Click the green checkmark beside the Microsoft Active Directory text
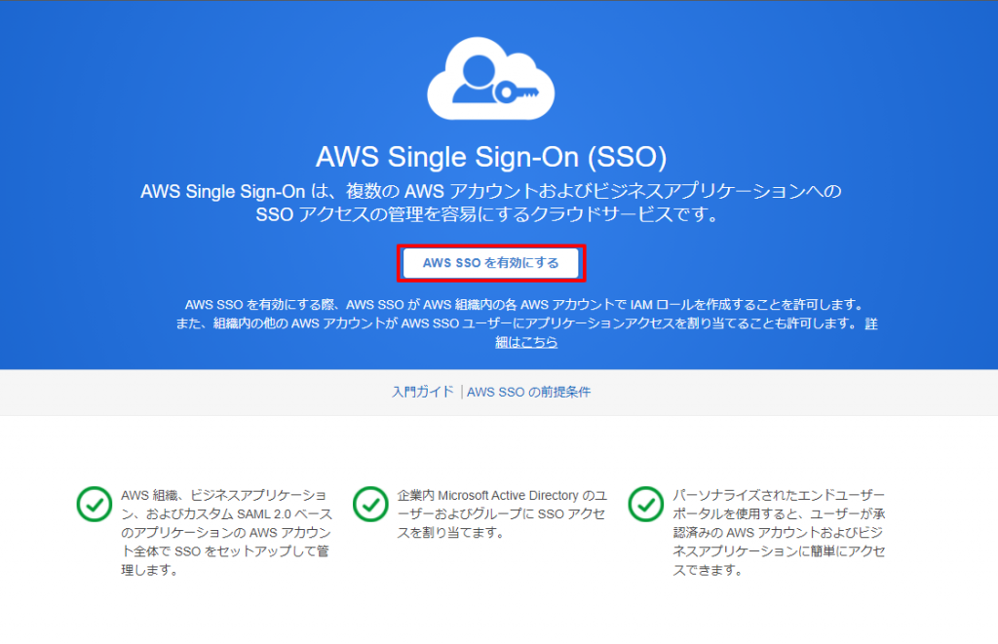The image size is (998, 644). click(370, 504)
